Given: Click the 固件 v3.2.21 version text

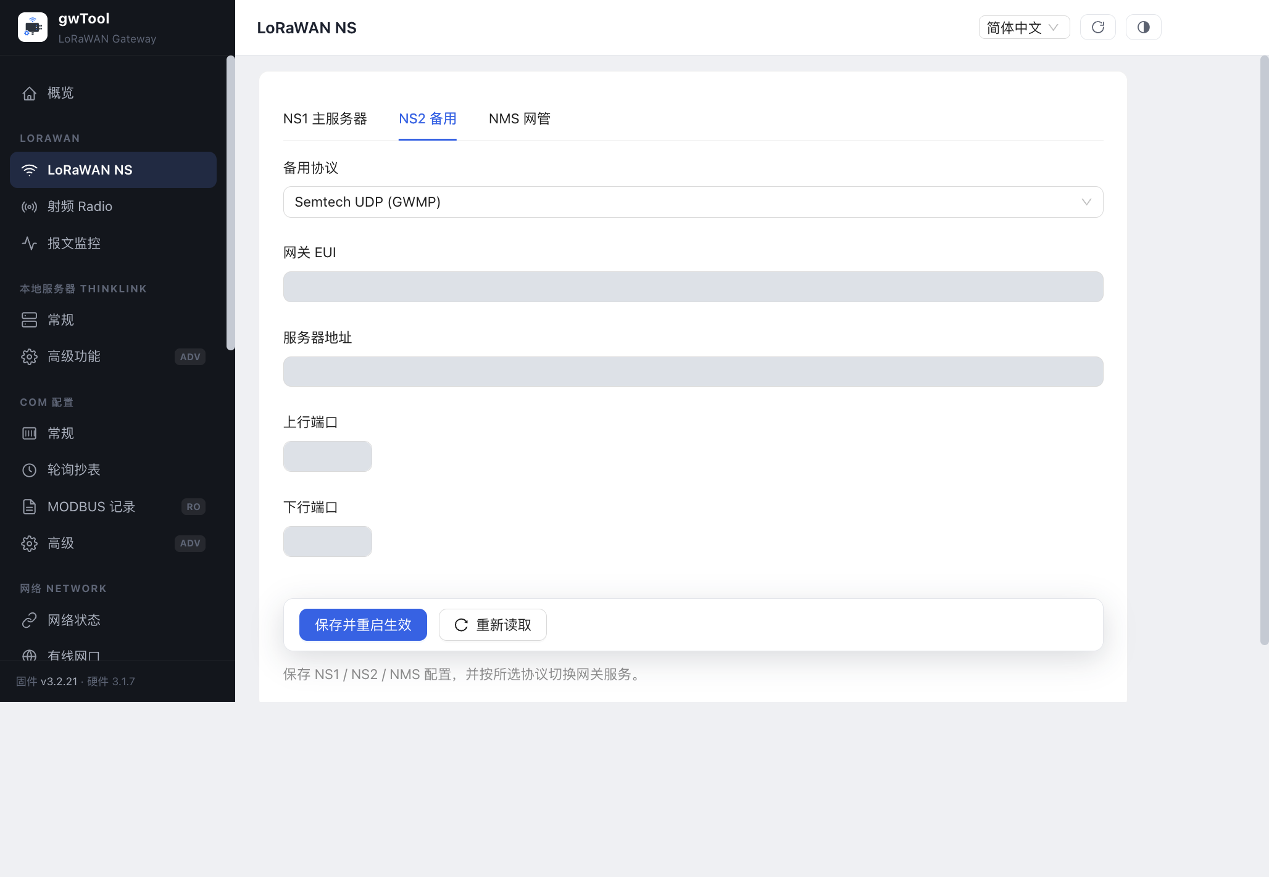Looking at the screenshot, I should click(x=47, y=681).
